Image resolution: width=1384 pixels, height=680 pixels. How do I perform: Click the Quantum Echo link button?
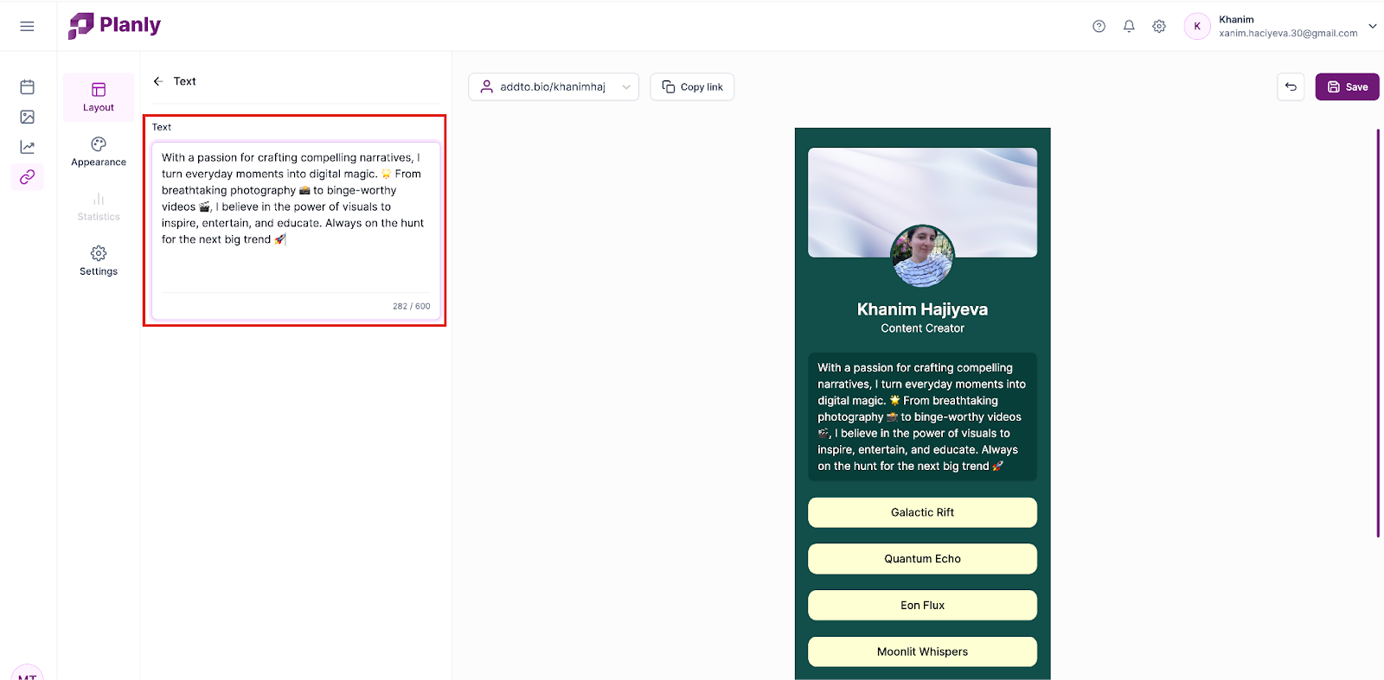(x=922, y=559)
